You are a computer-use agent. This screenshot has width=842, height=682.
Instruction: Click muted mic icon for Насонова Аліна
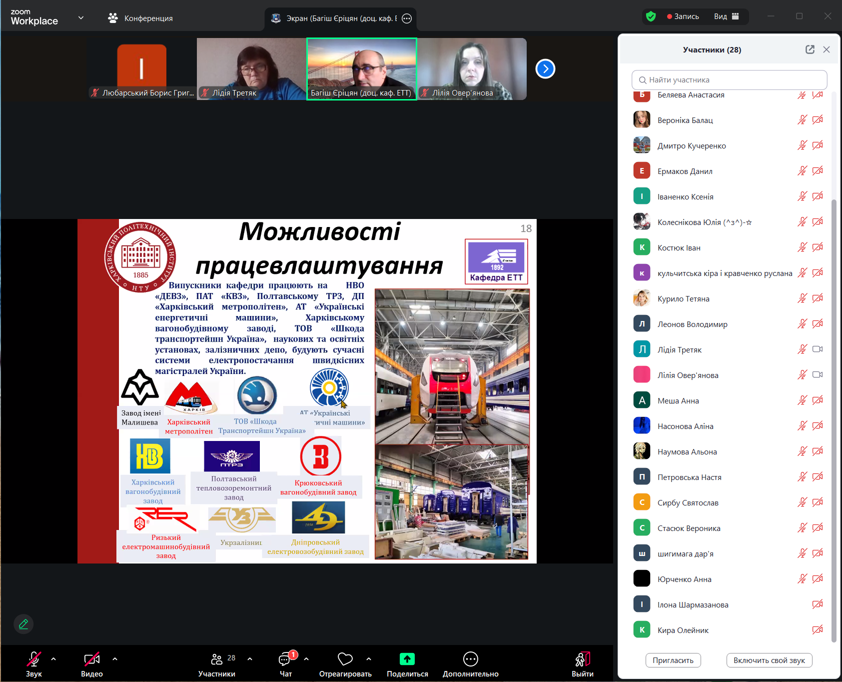[802, 426]
